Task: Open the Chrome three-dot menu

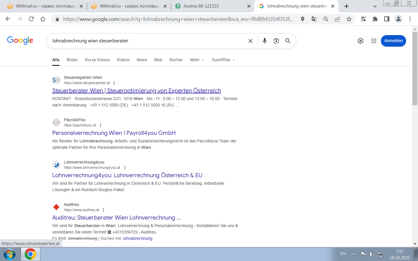Action: click(x=410, y=19)
